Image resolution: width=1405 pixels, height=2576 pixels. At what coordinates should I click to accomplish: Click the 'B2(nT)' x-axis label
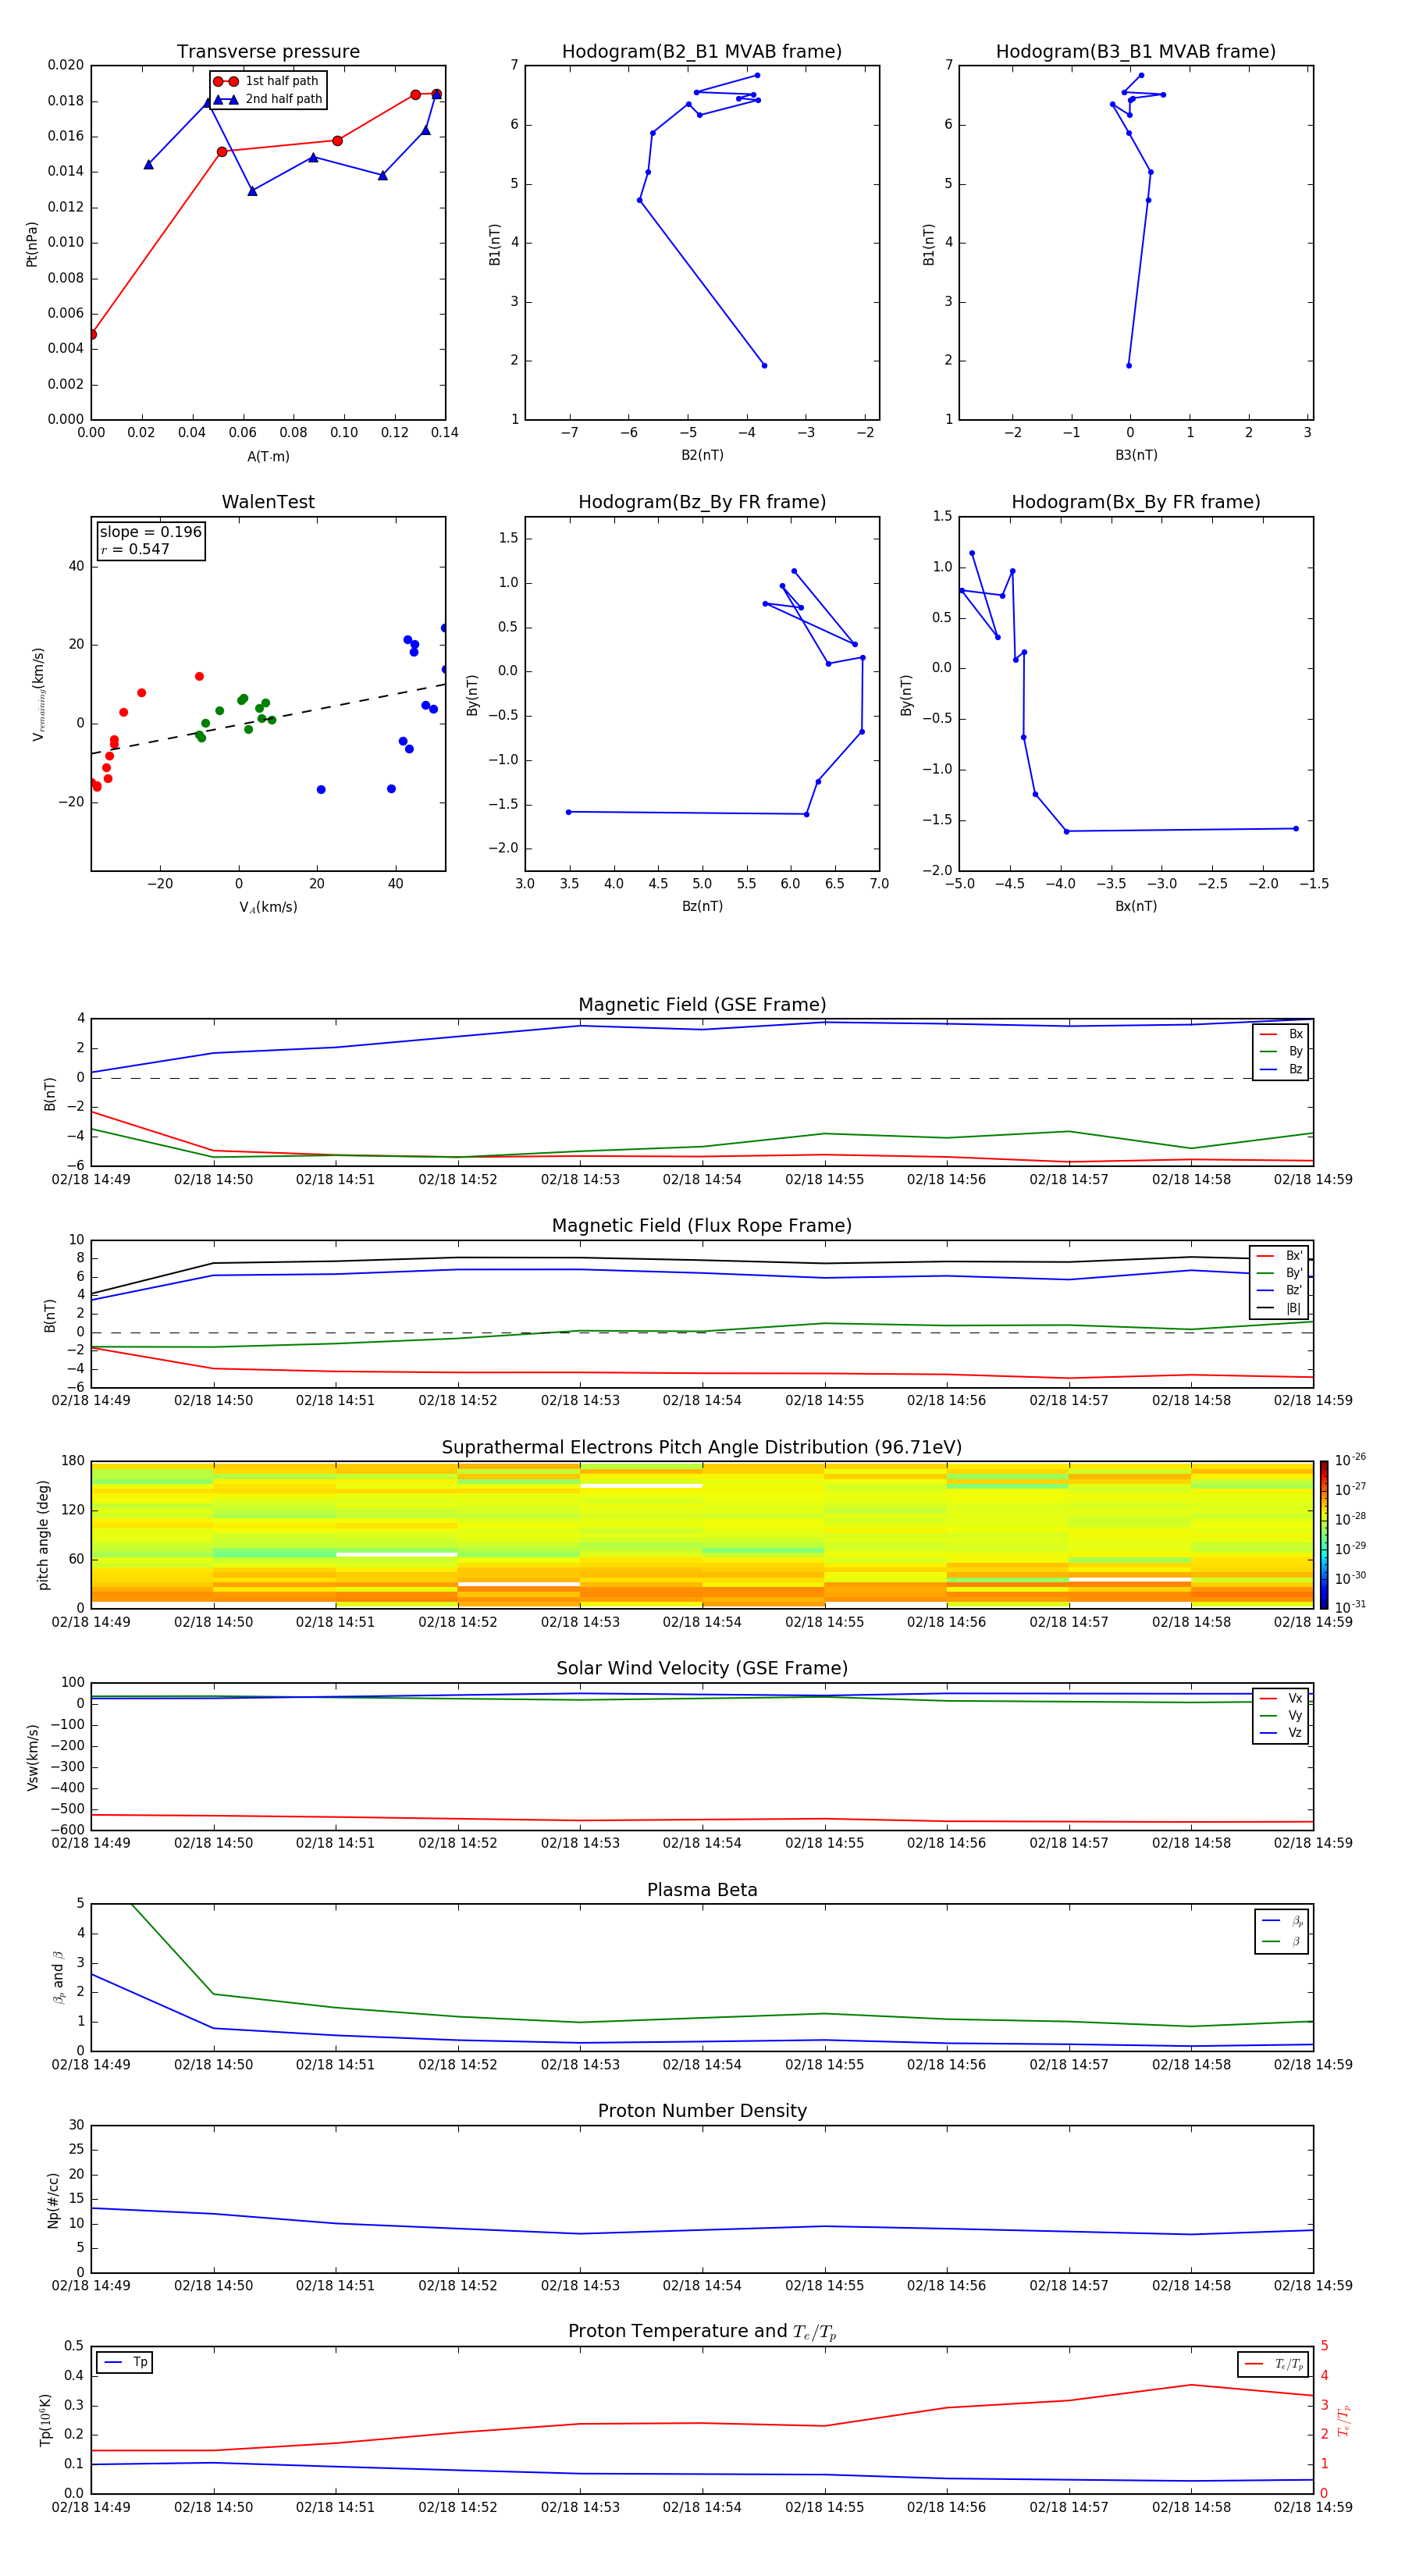click(702, 455)
